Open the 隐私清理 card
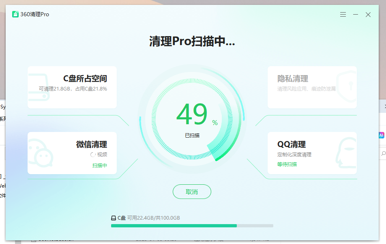 [312, 87]
